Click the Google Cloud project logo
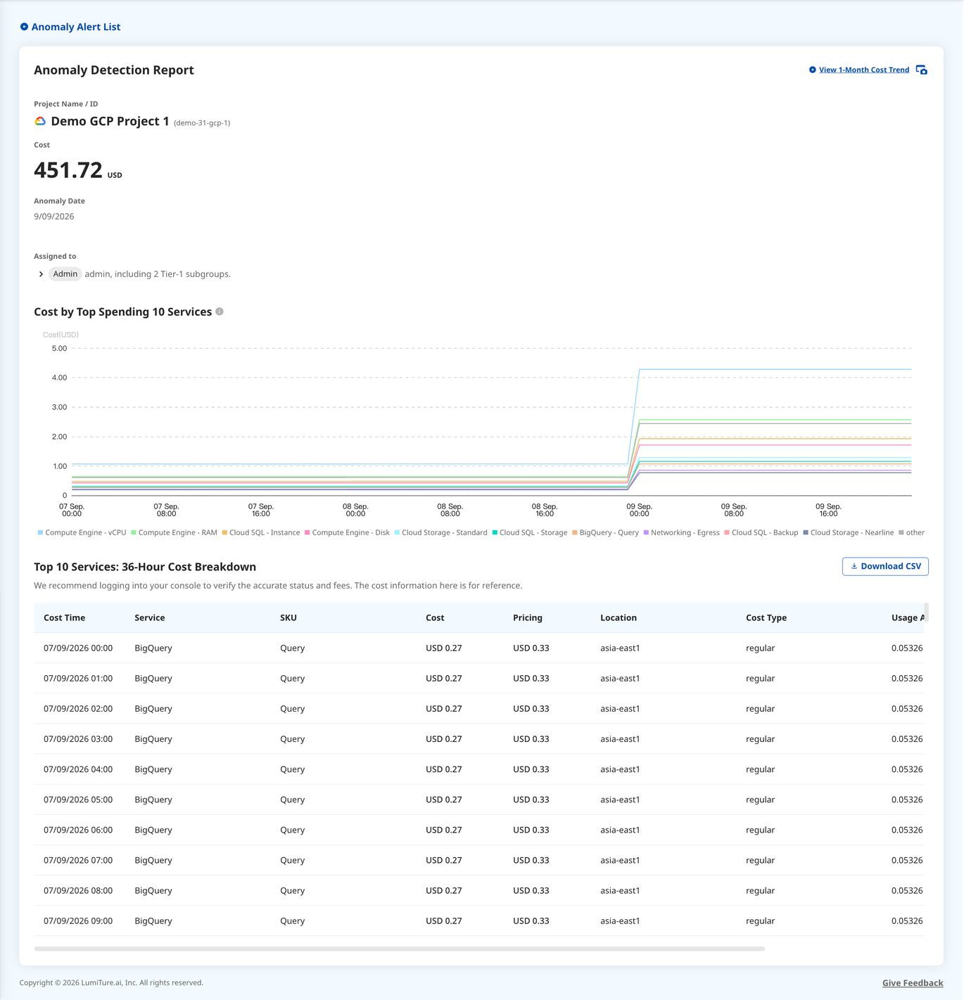The width and height of the screenshot is (964, 1000). point(40,121)
